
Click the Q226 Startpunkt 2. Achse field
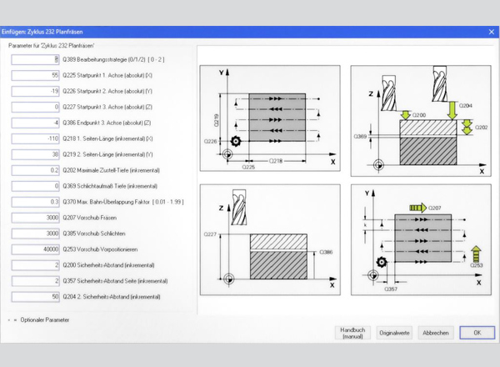35,91
